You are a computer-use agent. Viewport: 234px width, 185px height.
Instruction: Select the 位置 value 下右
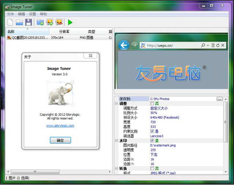[154, 155]
